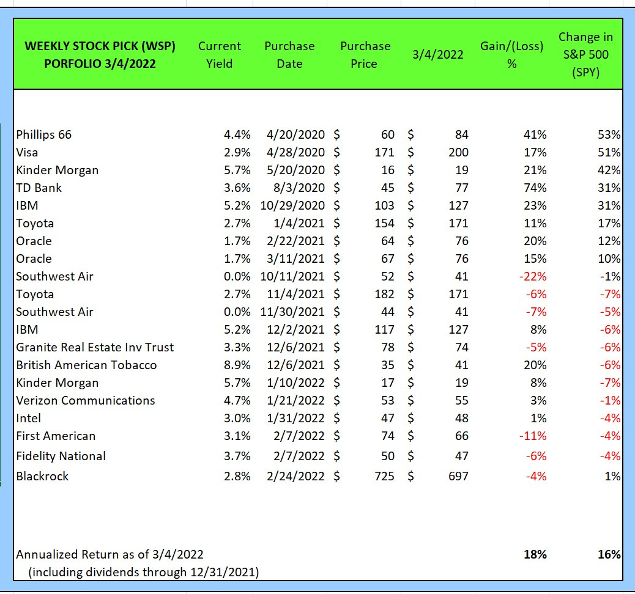Click Southwest Air purchase date '11/30/2021'

pyautogui.click(x=292, y=312)
